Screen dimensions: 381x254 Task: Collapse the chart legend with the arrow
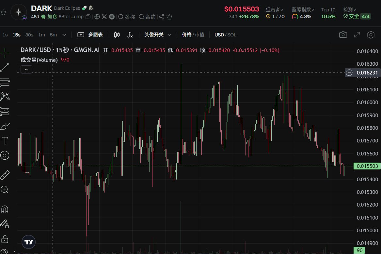26,70
